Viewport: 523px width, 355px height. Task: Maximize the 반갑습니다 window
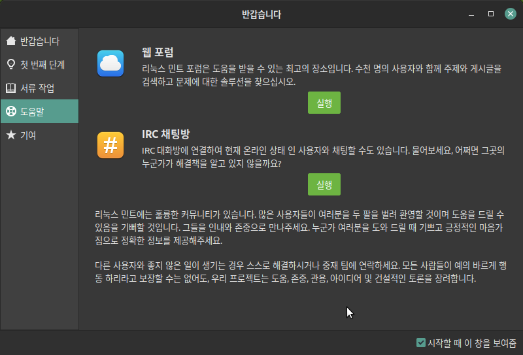pyautogui.click(x=491, y=14)
